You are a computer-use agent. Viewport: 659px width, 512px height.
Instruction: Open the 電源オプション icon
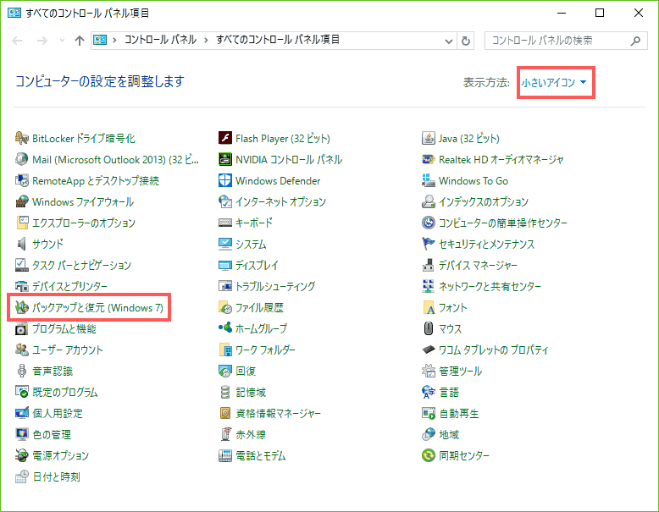22,455
